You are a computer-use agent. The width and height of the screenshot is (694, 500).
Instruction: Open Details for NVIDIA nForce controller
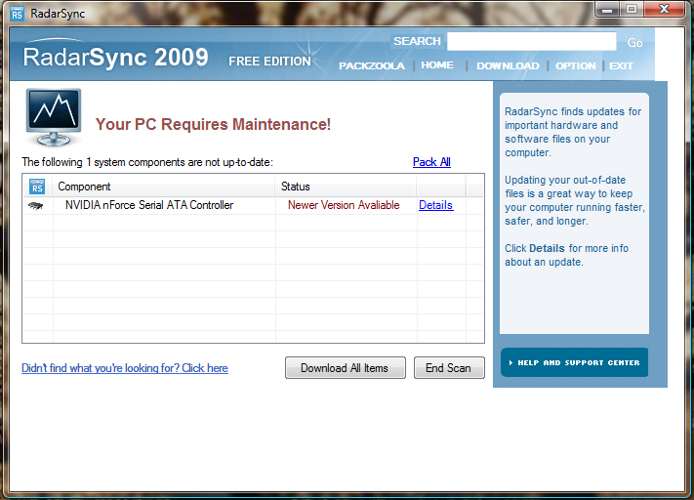pyautogui.click(x=436, y=205)
